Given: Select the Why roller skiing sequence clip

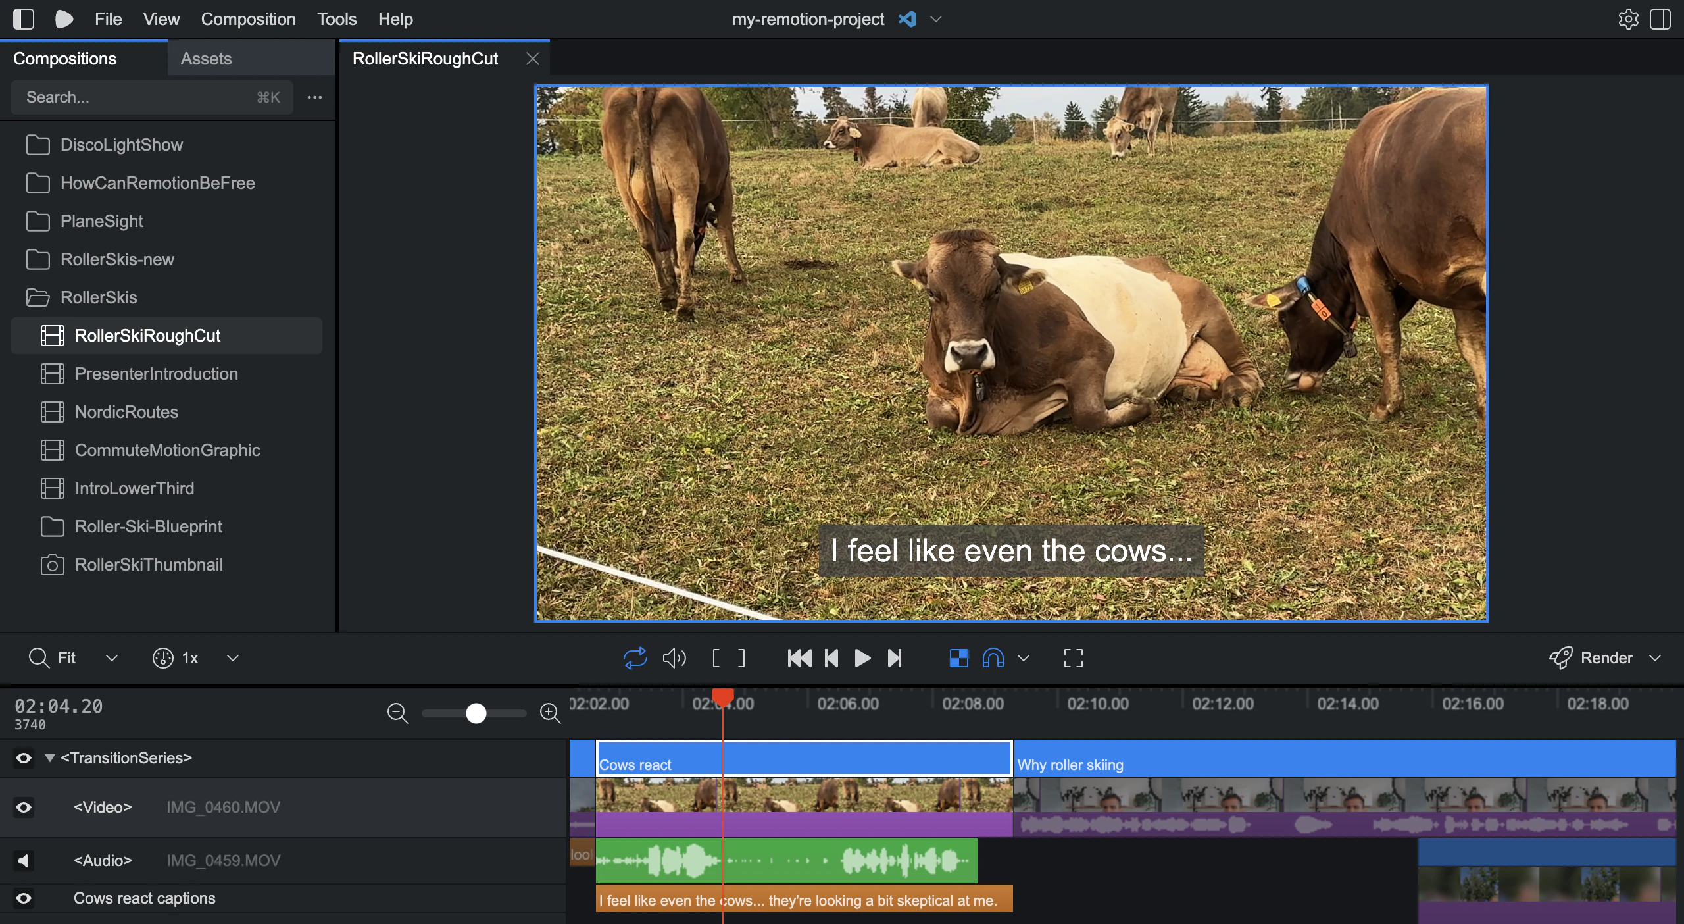Looking at the screenshot, I should [1345, 758].
